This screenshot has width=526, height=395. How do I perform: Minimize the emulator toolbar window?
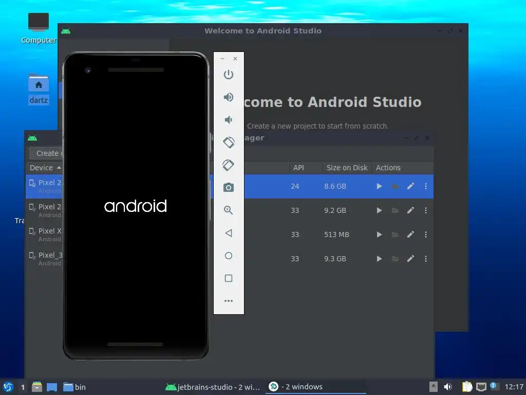tap(222, 59)
